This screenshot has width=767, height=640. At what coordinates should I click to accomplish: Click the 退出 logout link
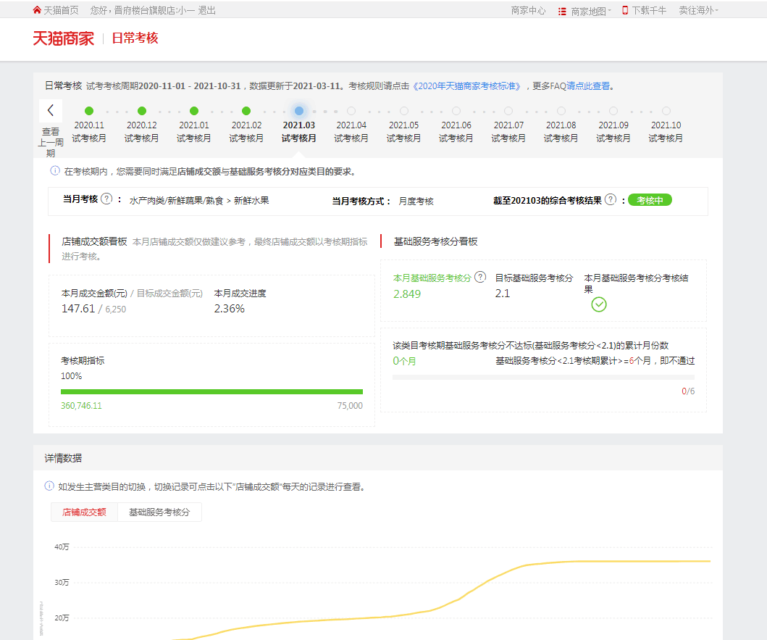[206, 10]
